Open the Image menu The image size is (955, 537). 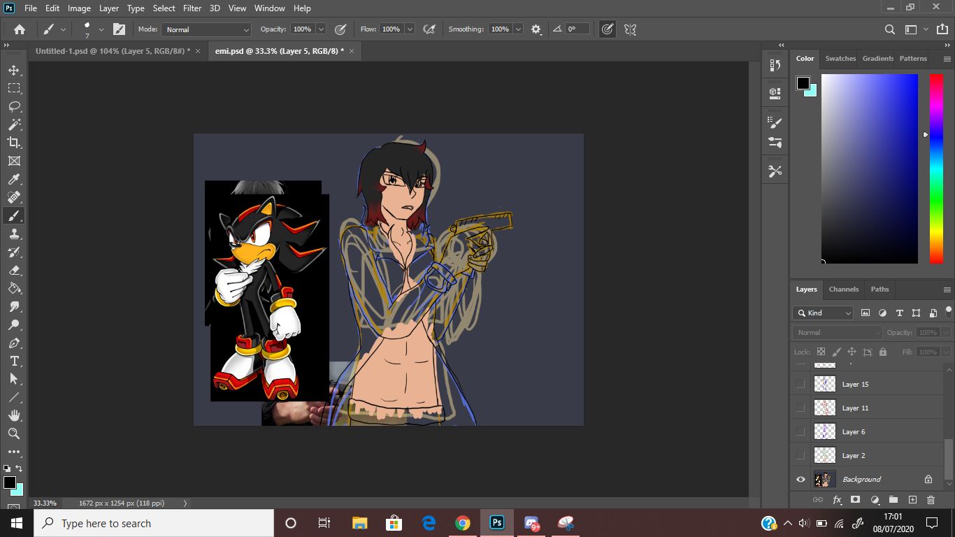click(x=79, y=8)
